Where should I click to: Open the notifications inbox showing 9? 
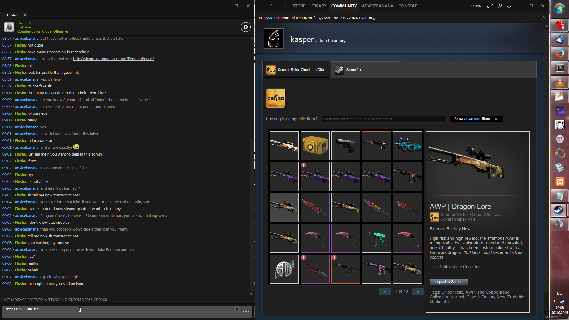click(490, 6)
